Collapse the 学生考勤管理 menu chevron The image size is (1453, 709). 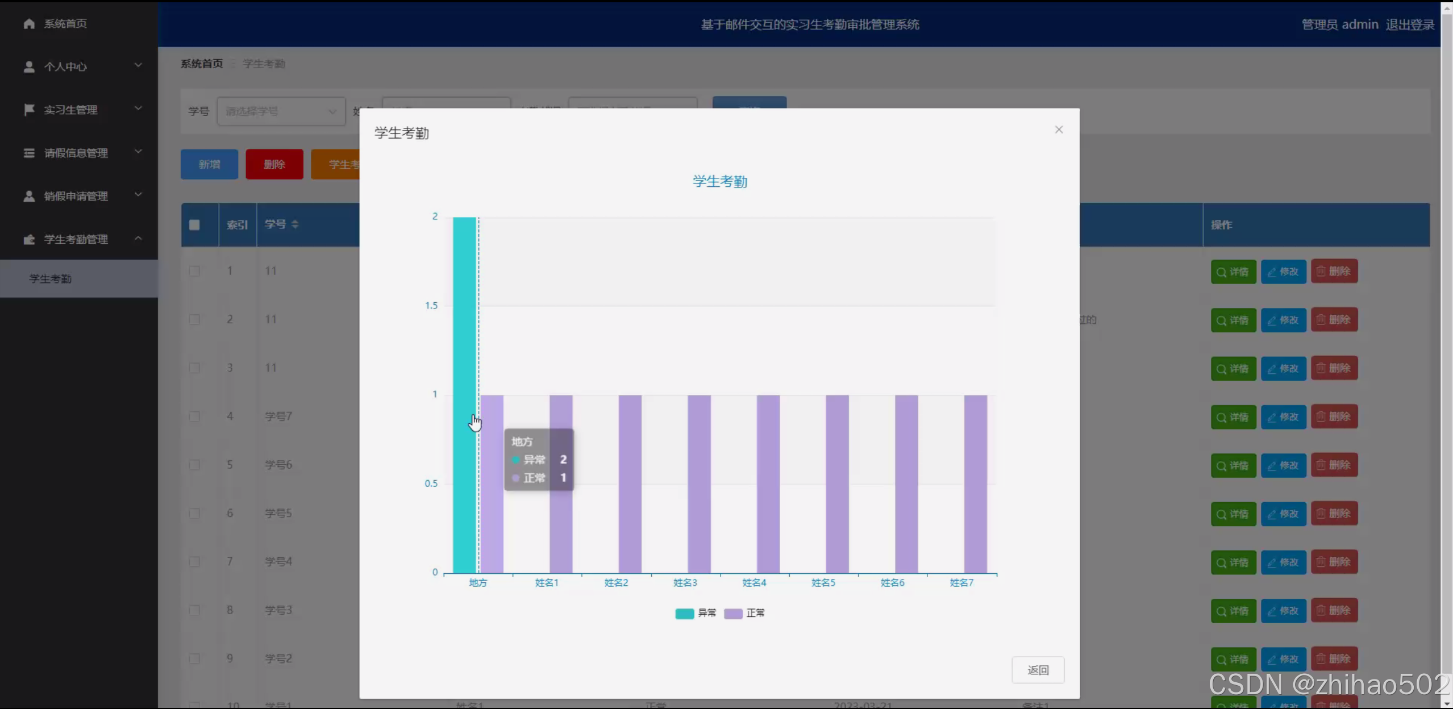click(x=138, y=239)
